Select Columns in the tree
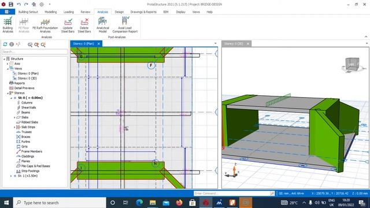Viewport: 370px width, 208px height. (x=27, y=103)
